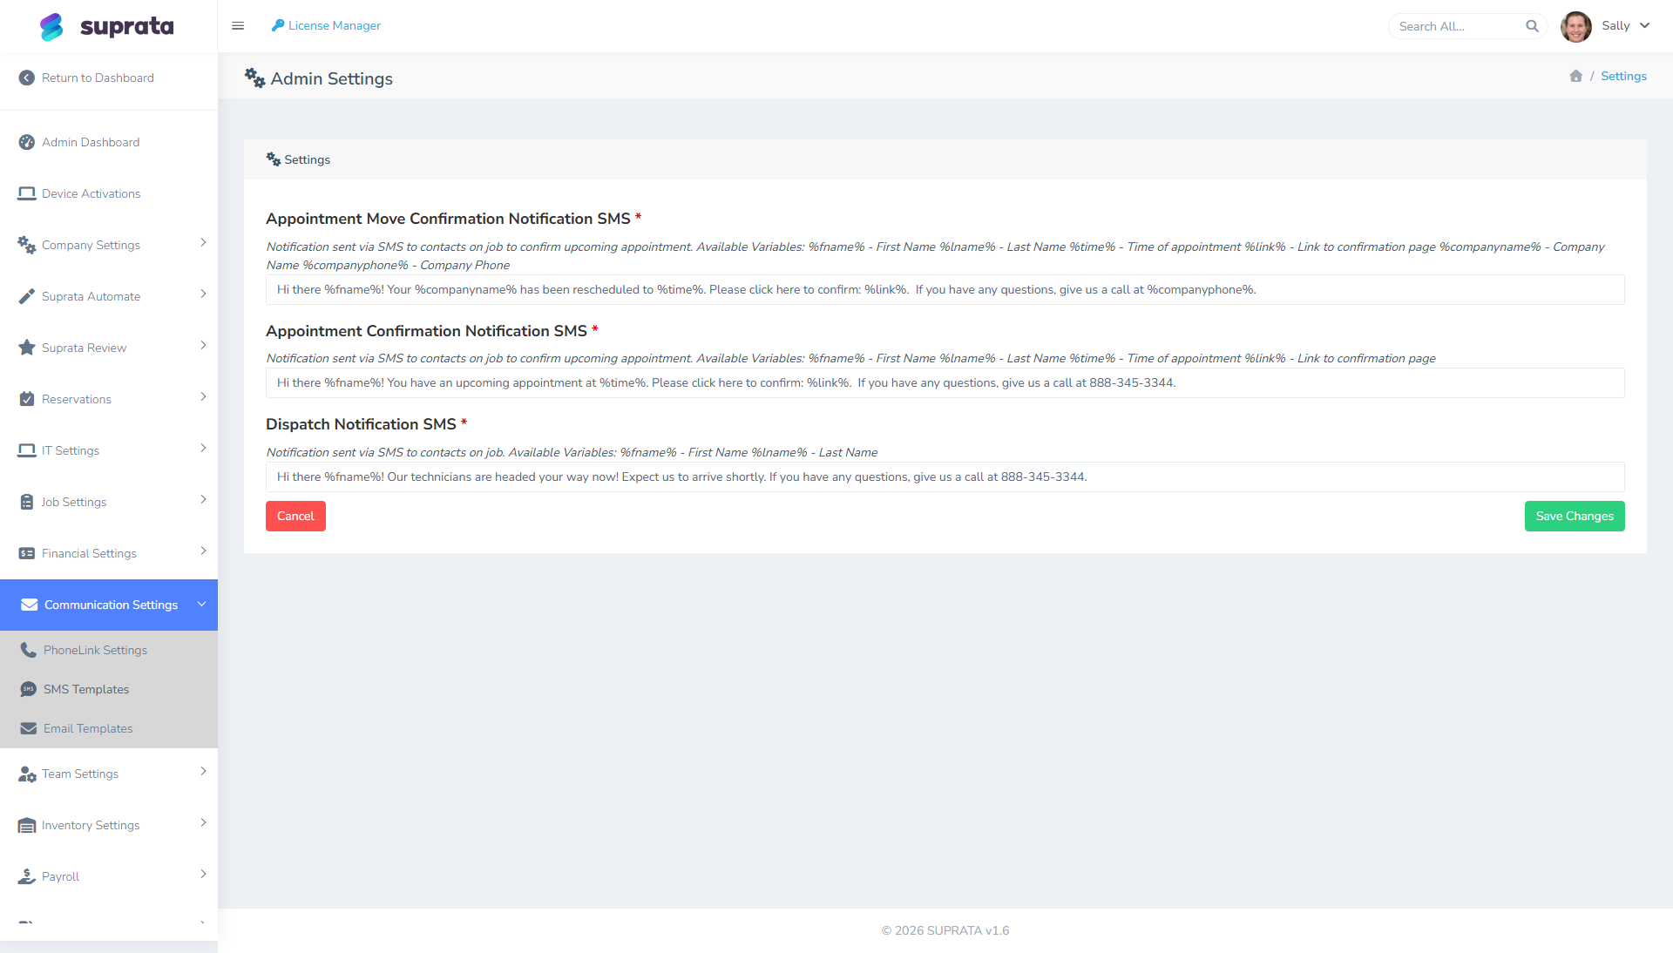Click the IT Settings laptop icon
The image size is (1673, 953).
point(27,450)
